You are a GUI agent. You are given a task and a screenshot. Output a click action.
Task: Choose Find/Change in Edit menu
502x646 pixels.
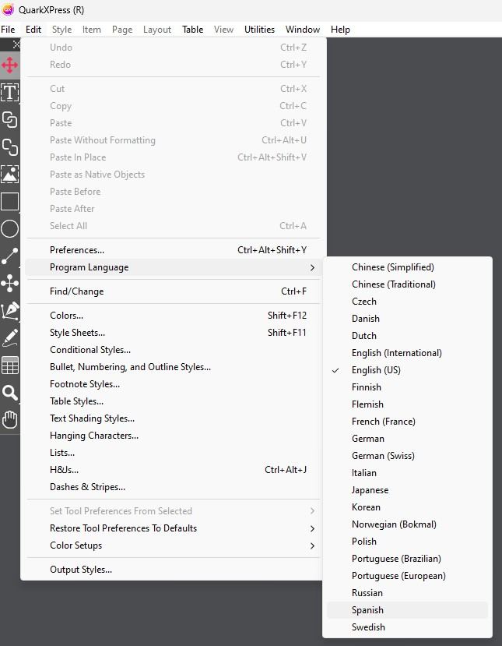[174, 291]
